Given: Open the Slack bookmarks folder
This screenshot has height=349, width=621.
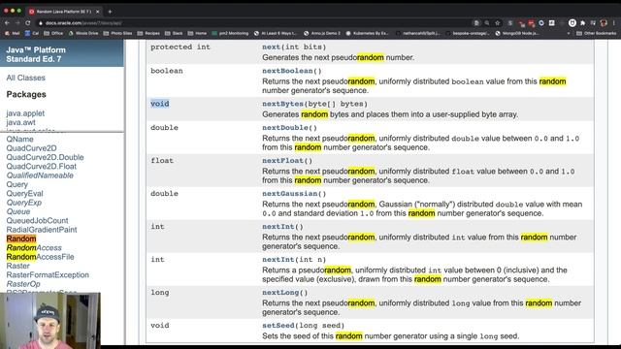Looking at the screenshot, I should (x=174, y=33).
